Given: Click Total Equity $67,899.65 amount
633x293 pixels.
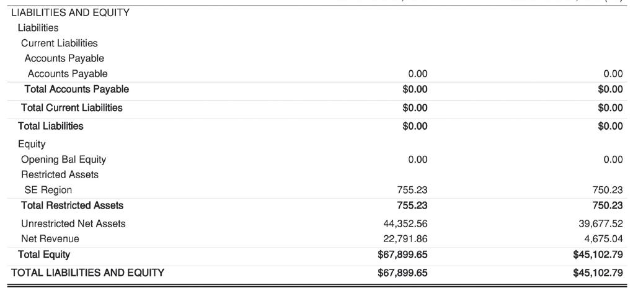Looking at the screenshot, I should (402, 255).
